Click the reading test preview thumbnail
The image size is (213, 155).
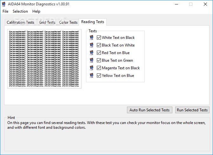pos(44,59)
